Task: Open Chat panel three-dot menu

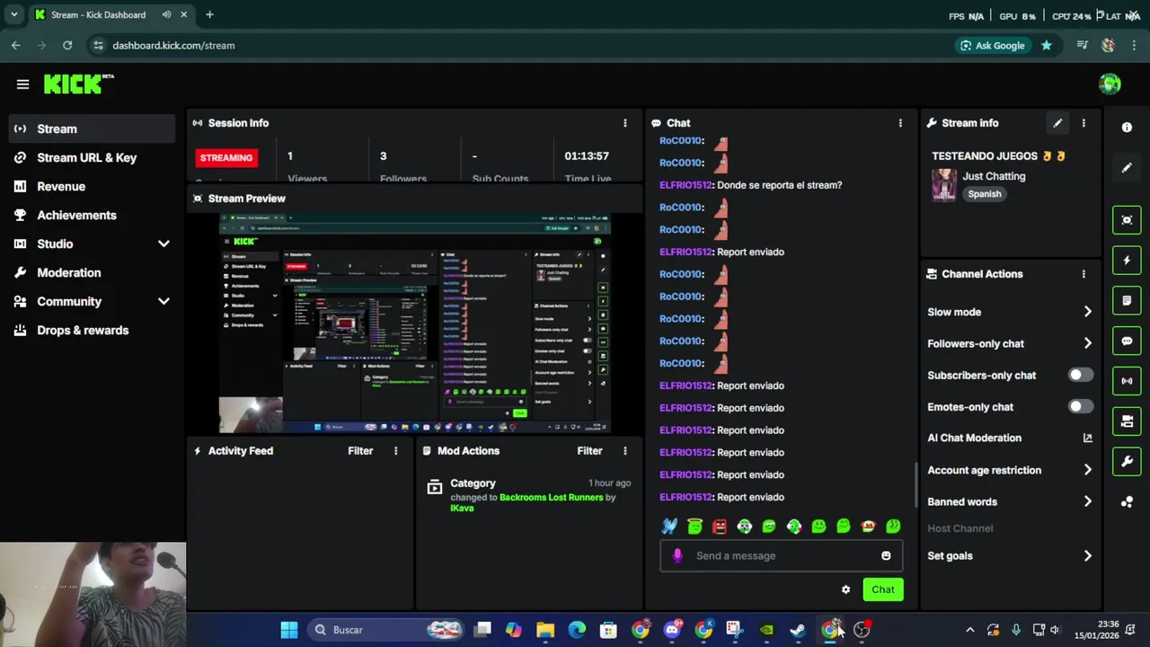Action: pos(900,123)
